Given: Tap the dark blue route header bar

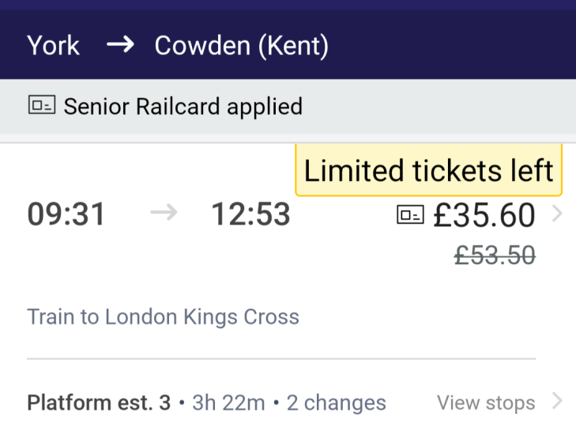Looking at the screenshot, I should (x=442, y=45).
